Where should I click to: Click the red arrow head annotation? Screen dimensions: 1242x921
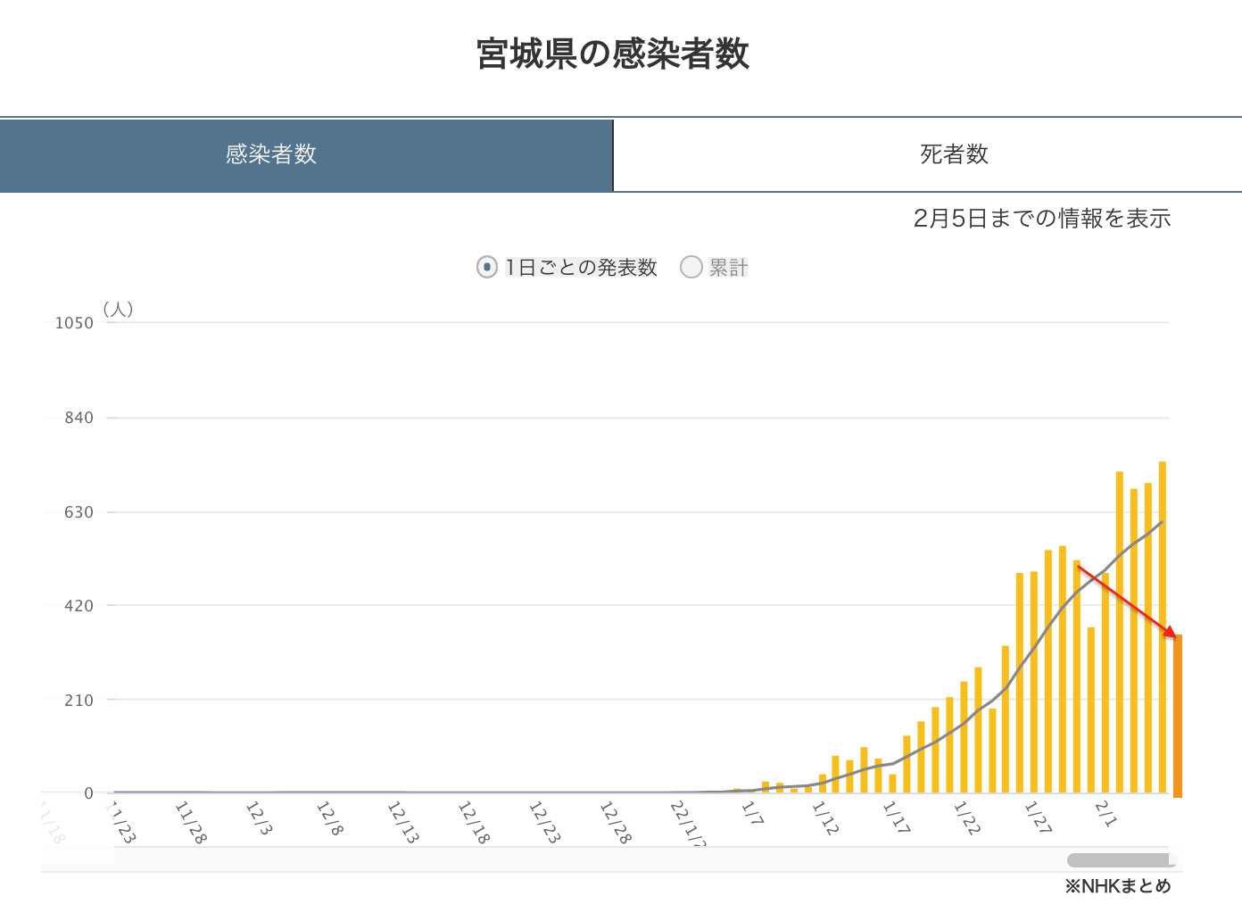[x=1171, y=632]
